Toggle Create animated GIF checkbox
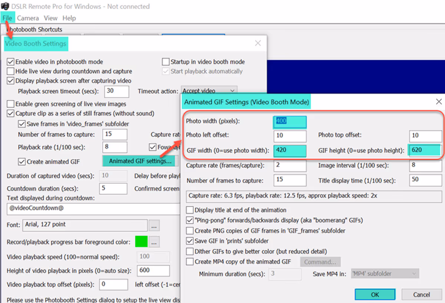This screenshot has width=445, height=303. click(22, 162)
